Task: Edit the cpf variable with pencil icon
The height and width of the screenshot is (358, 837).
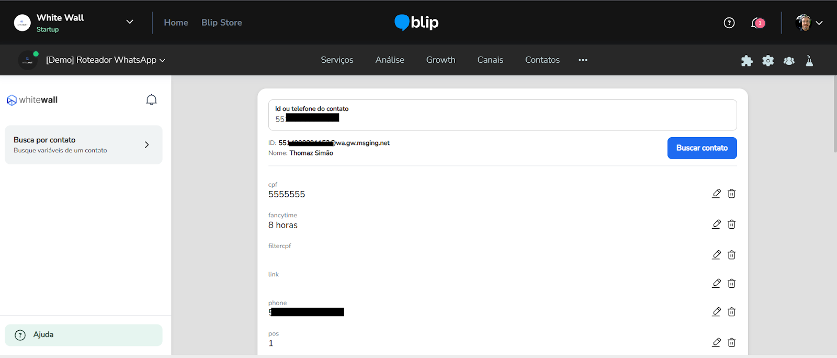Action: (x=716, y=194)
